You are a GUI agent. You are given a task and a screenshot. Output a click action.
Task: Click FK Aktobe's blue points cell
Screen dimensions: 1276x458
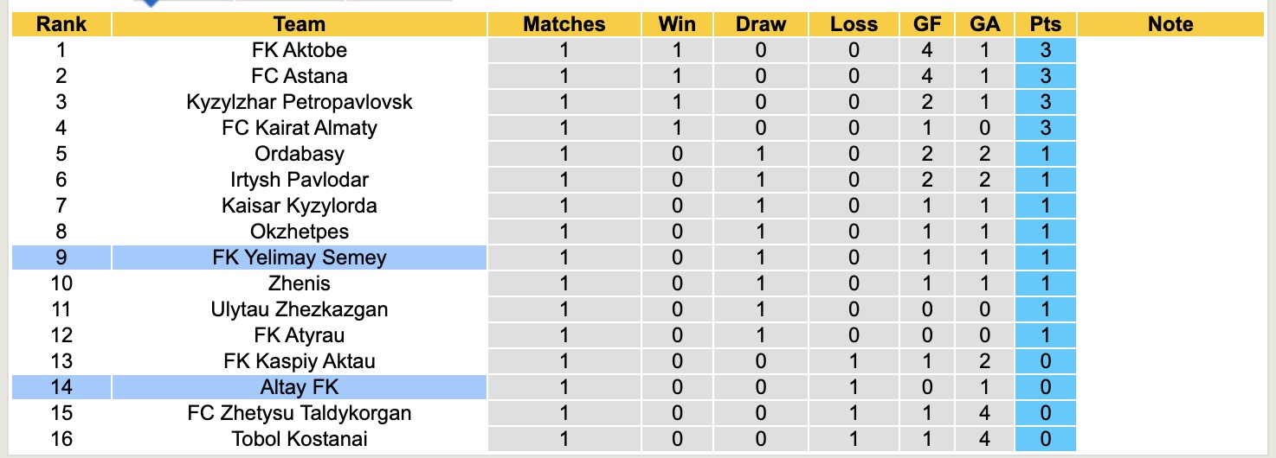pyautogui.click(x=1045, y=50)
